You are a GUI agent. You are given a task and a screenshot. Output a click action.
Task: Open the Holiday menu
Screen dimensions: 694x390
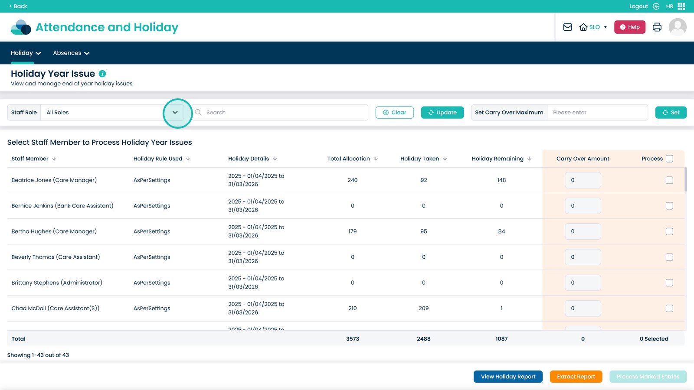(x=26, y=53)
